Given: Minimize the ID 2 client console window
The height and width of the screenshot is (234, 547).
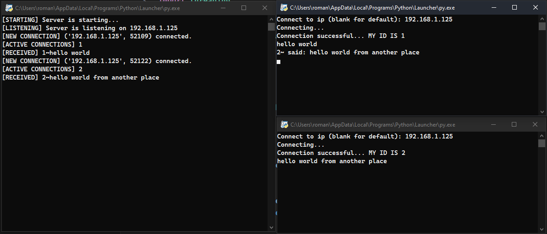Looking at the screenshot, I should click(x=493, y=124).
